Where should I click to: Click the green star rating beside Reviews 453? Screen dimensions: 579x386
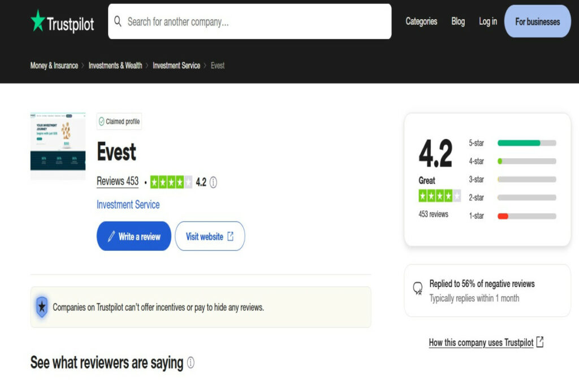[171, 182]
